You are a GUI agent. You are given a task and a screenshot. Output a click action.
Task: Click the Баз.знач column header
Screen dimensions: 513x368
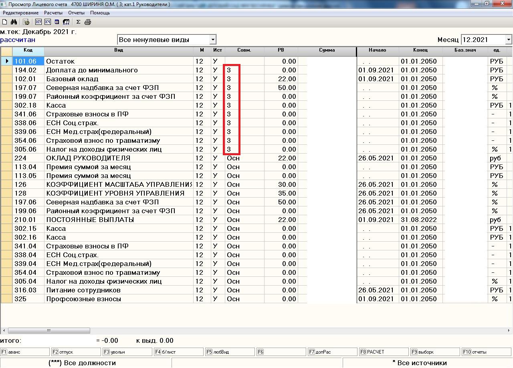[x=465, y=51]
